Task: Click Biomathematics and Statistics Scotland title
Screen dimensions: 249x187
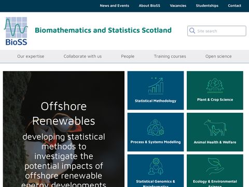Action: (103, 30)
